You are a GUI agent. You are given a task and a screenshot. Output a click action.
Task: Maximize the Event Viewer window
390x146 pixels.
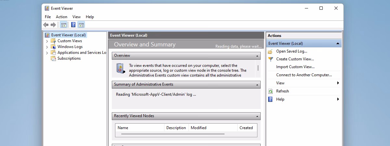coord(321,8)
